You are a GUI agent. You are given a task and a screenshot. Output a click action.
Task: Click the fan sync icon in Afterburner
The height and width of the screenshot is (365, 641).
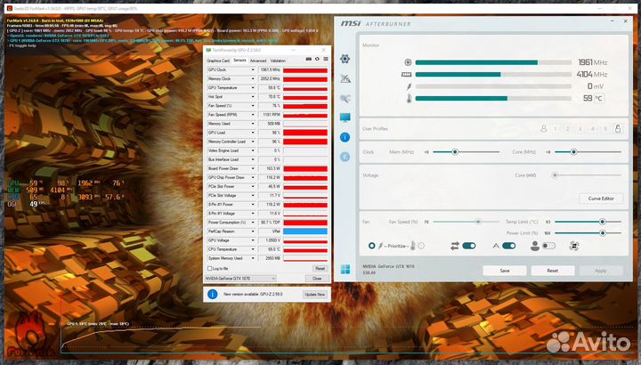574,246
